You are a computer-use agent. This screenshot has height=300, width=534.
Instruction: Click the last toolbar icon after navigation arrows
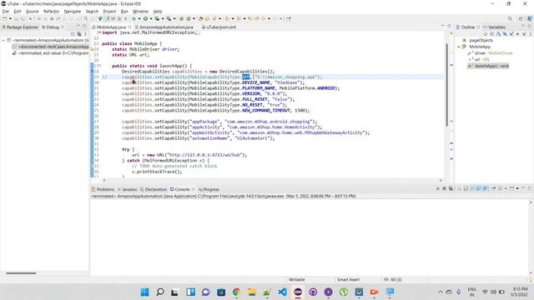[x=289, y=18]
